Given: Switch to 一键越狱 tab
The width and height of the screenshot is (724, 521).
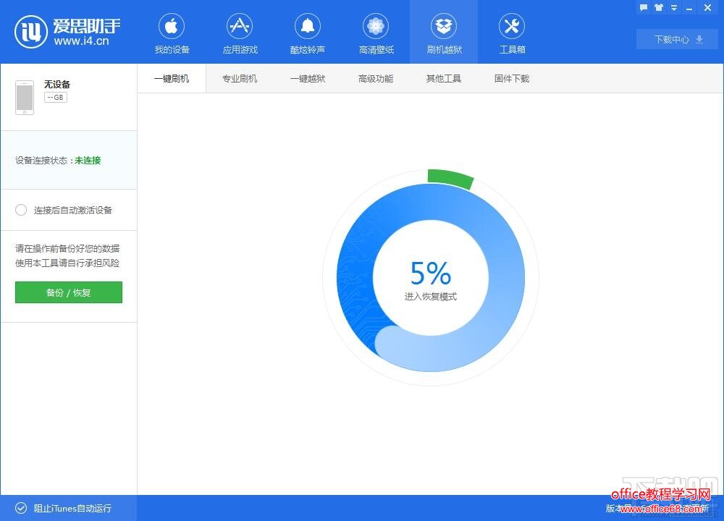Looking at the screenshot, I should 308,78.
